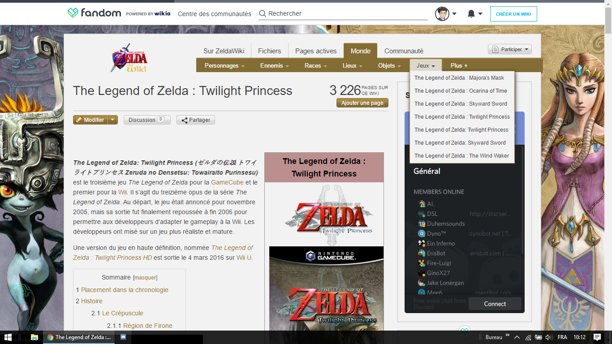Click the page's vertical scrollbar

point(608,134)
